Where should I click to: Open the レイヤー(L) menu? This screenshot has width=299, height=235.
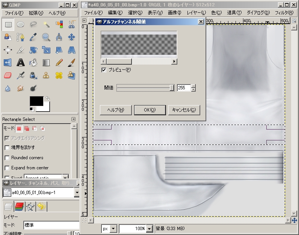pos(196,12)
